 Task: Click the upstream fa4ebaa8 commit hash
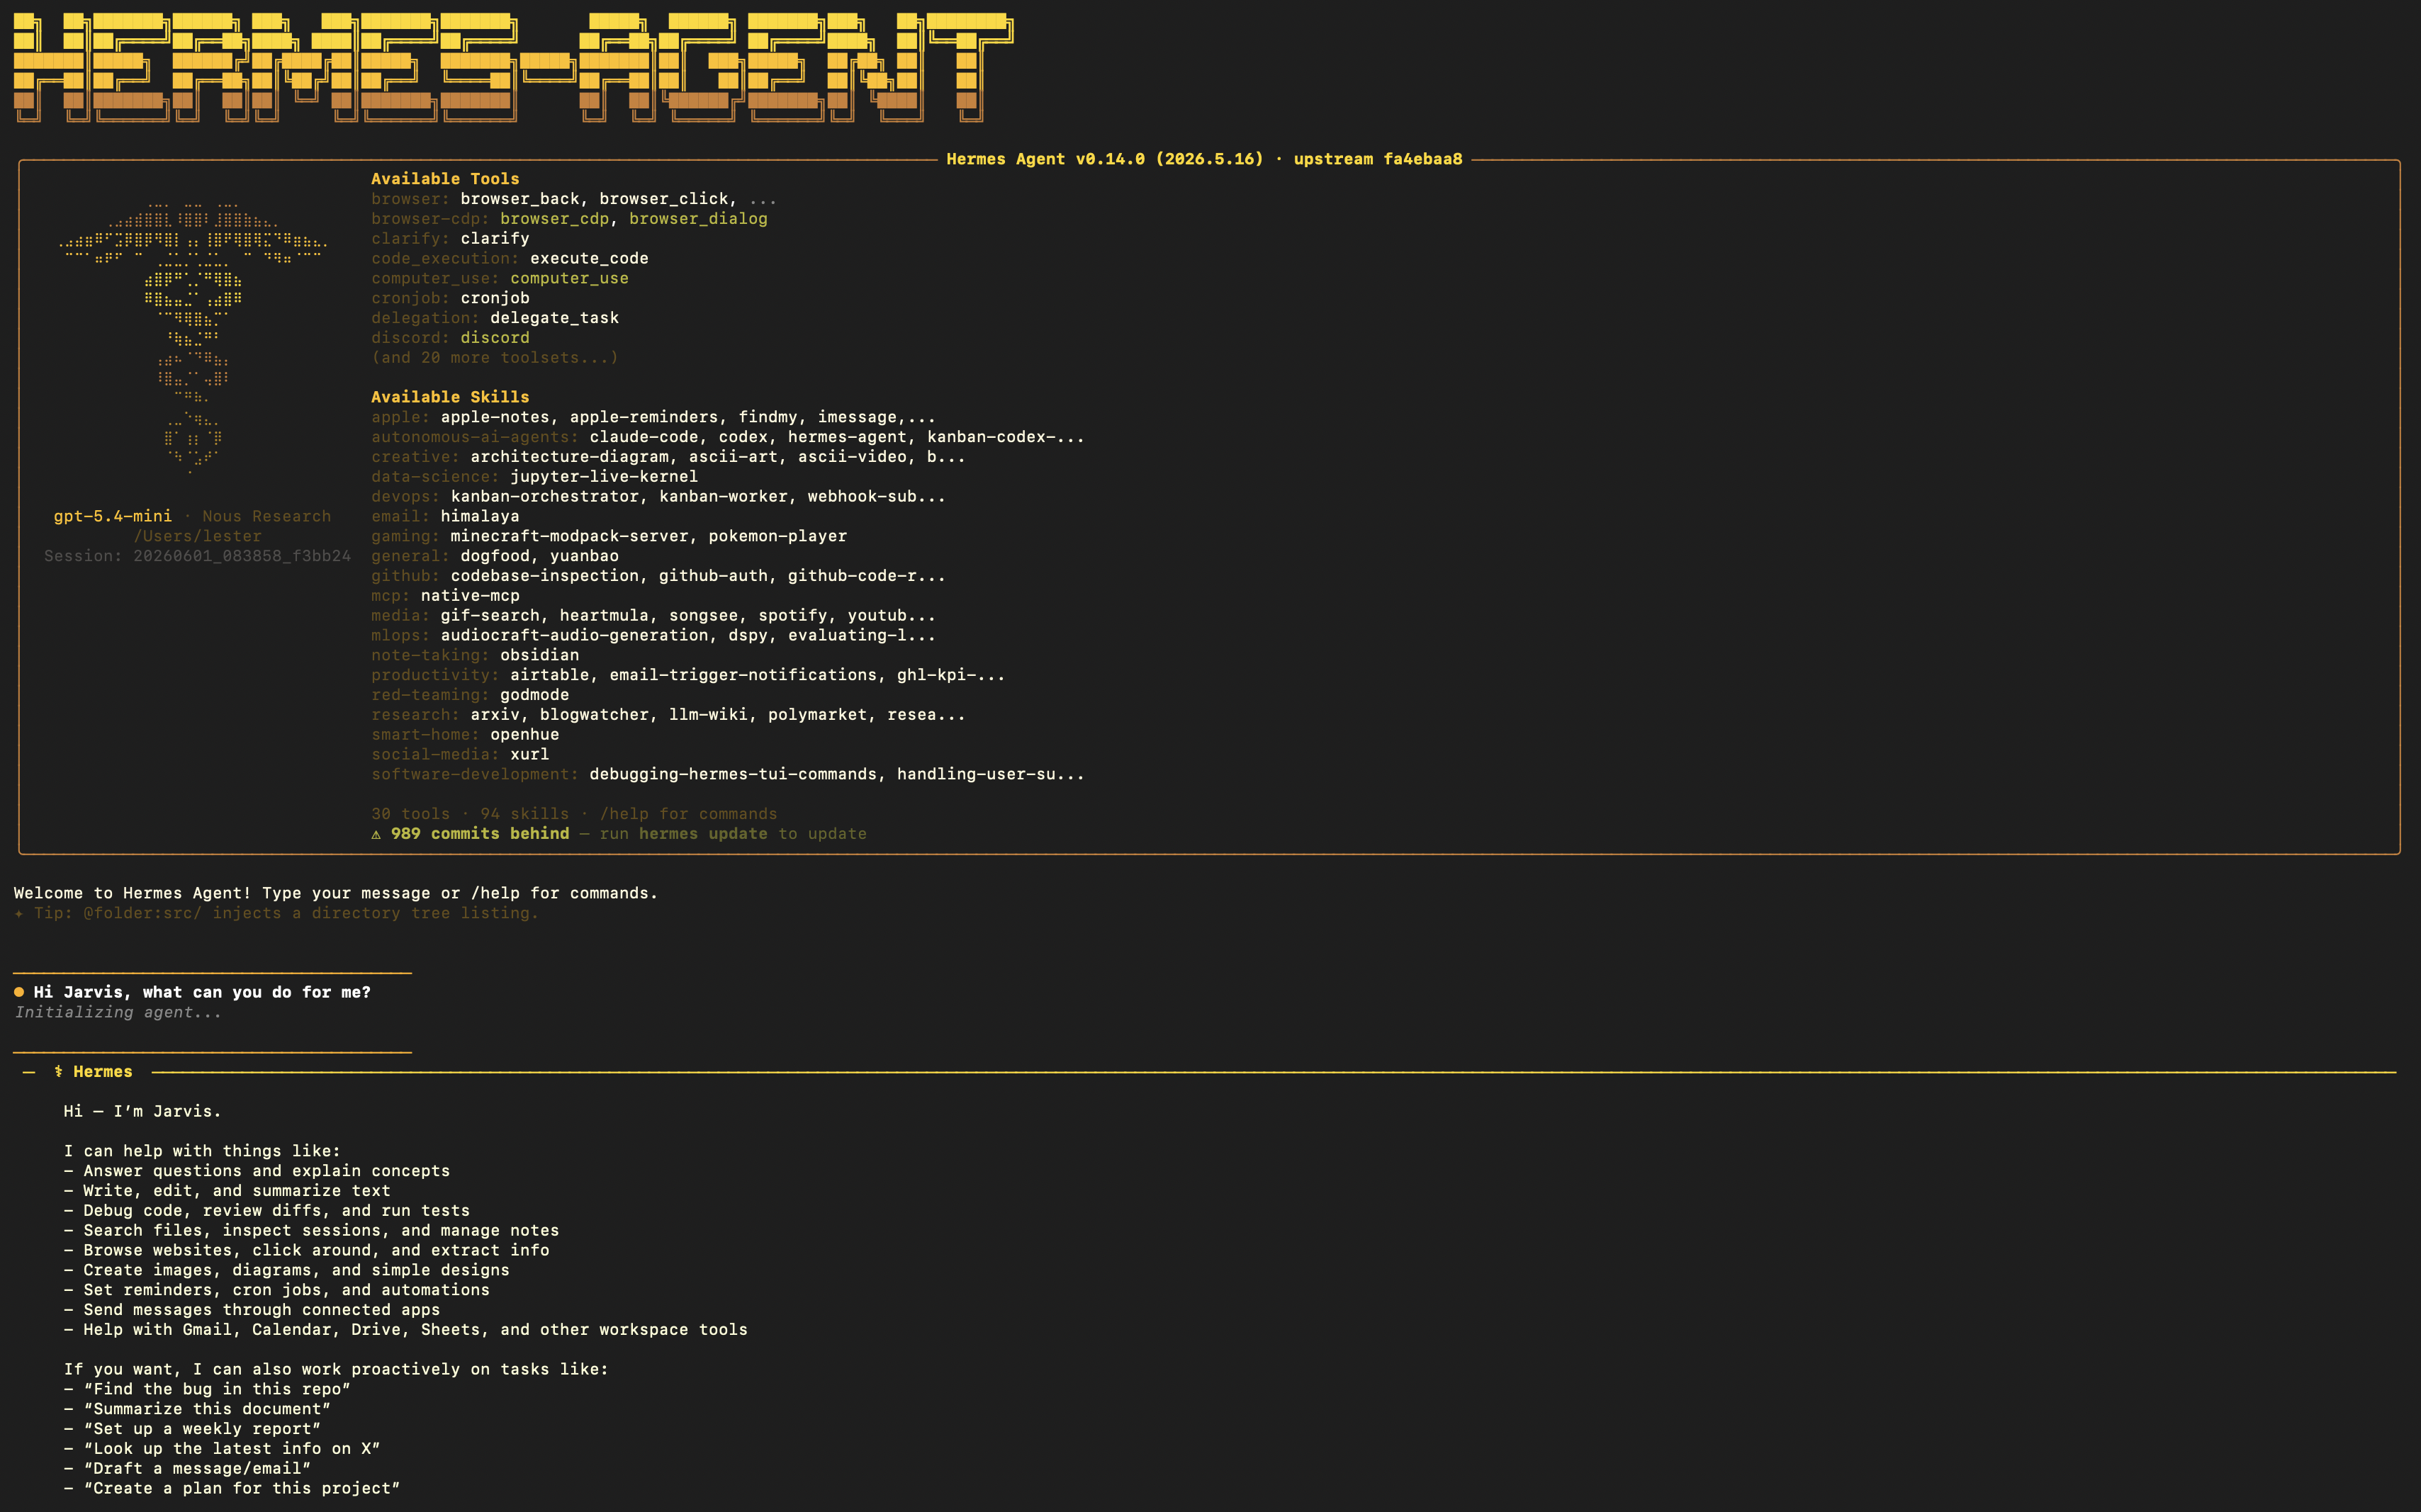(1378, 159)
